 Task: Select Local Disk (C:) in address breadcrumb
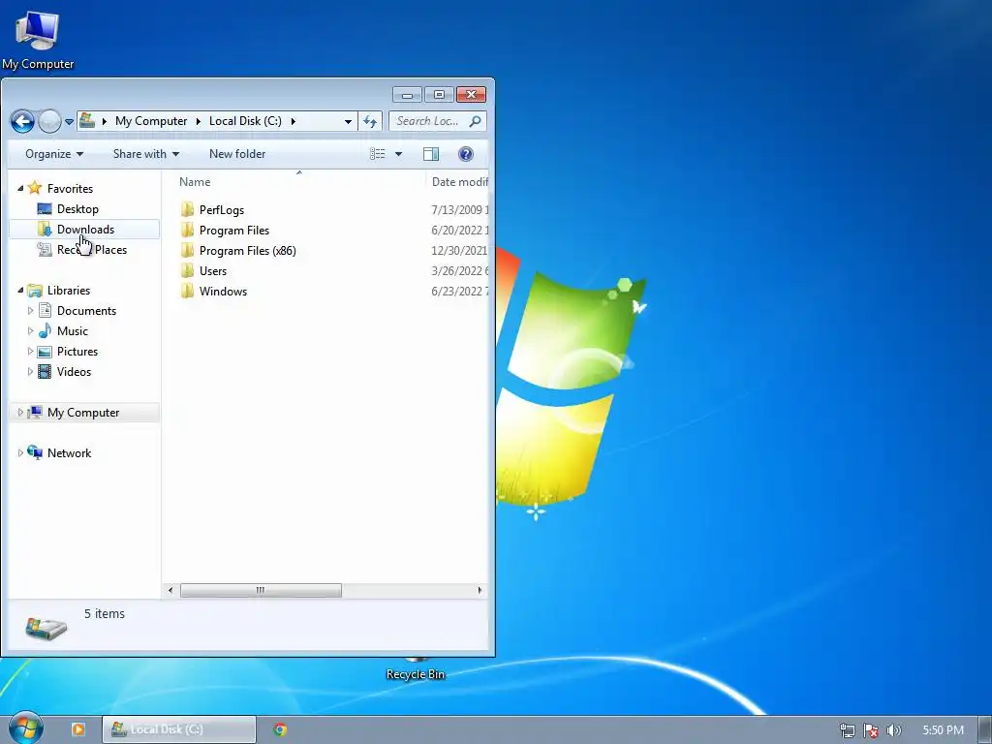tap(245, 121)
